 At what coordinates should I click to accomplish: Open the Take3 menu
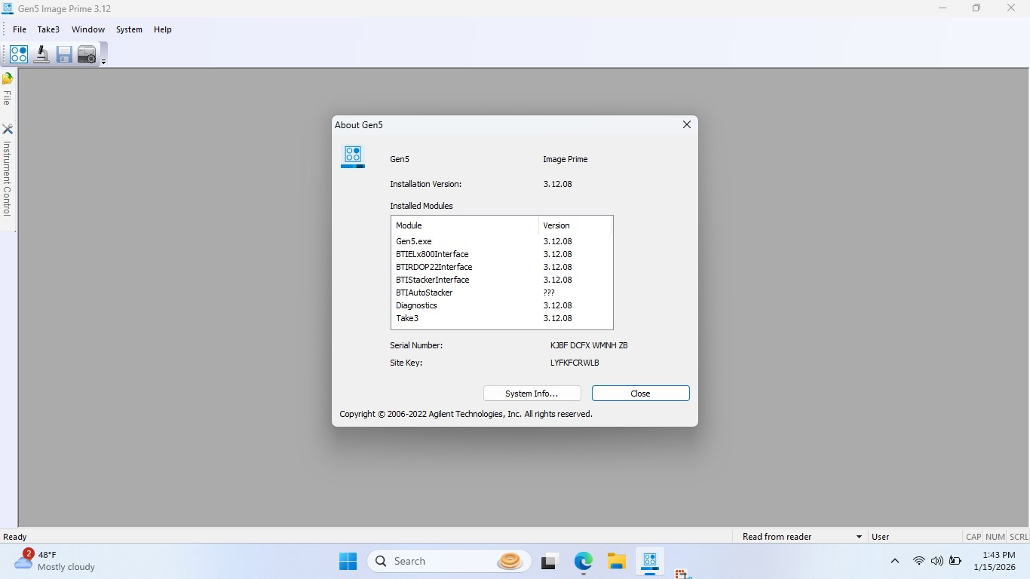[x=48, y=29]
